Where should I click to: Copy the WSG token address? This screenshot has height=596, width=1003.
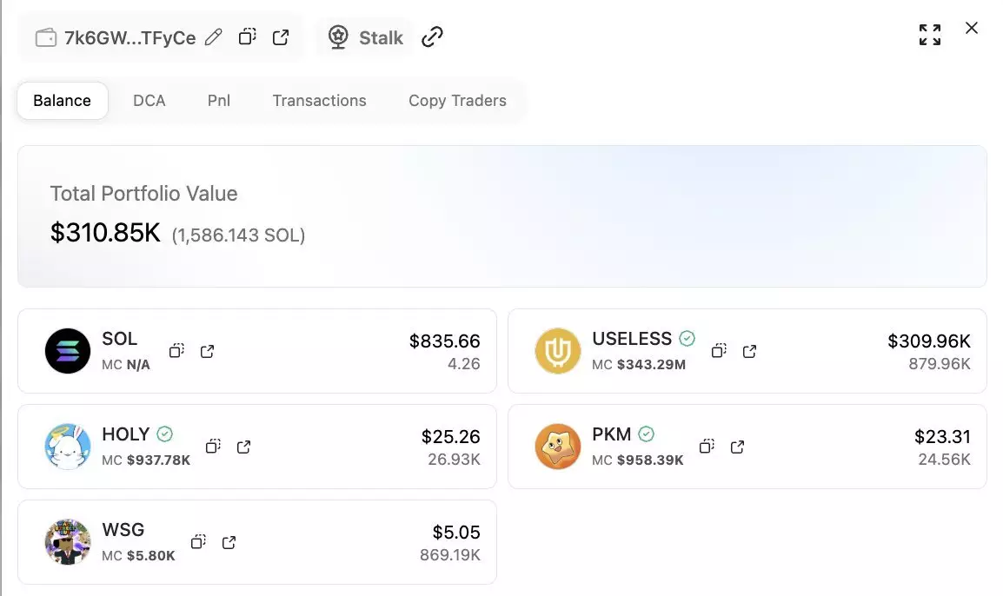point(198,542)
